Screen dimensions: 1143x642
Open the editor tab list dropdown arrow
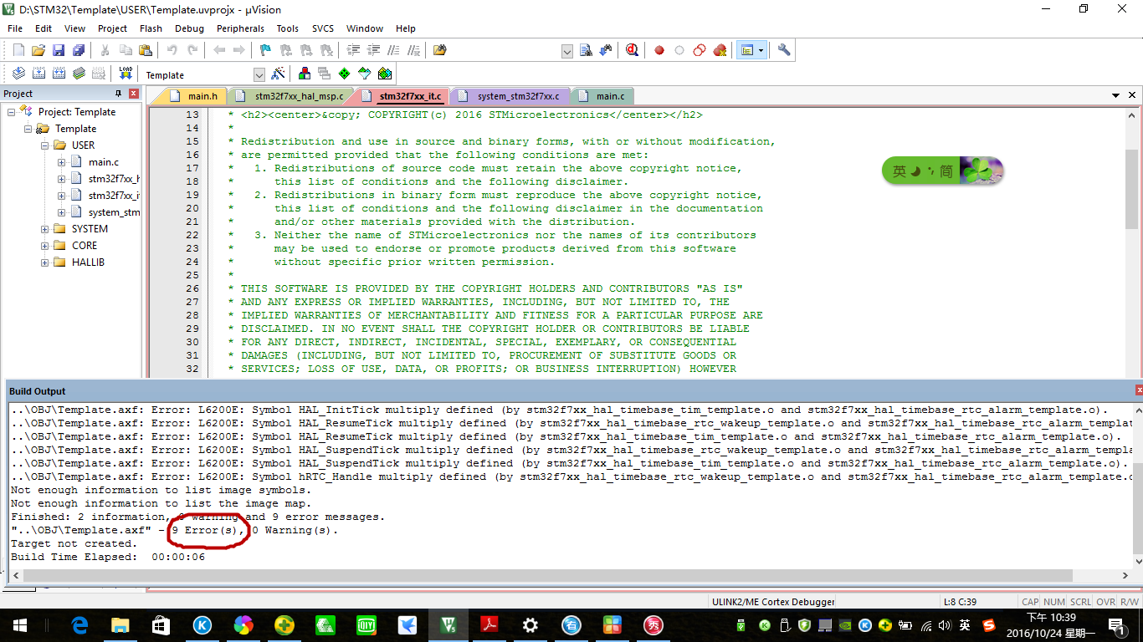click(x=1116, y=96)
